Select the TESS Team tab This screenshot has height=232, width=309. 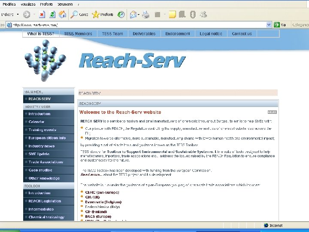tap(112, 34)
